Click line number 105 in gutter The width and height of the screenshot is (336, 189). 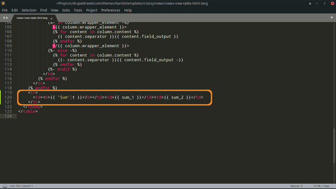point(8,27)
